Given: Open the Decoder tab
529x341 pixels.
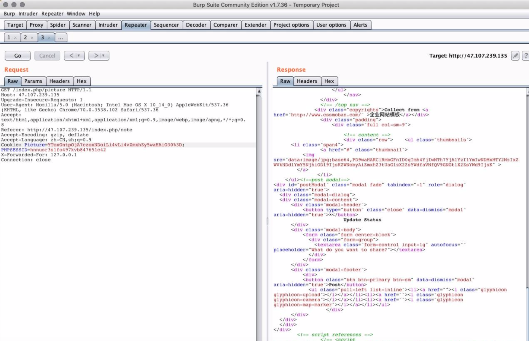Looking at the screenshot, I should (196, 25).
